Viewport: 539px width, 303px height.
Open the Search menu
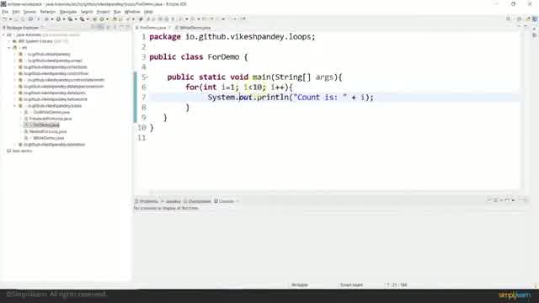(x=87, y=12)
